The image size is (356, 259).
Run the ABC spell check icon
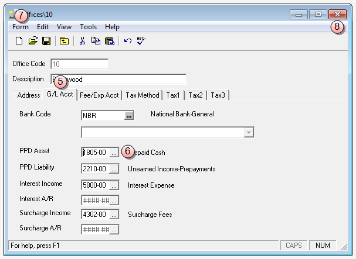[141, 41]
